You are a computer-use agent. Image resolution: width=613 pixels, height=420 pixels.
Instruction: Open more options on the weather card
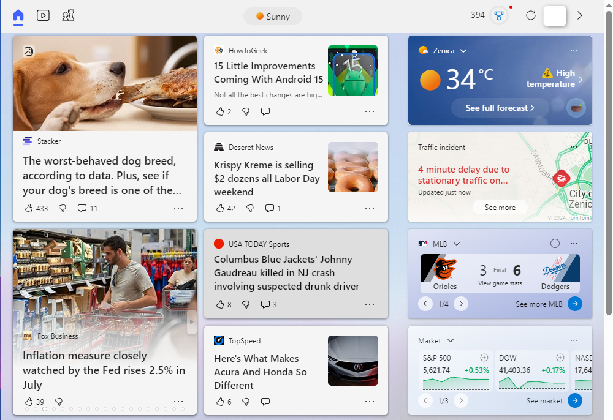(574, 50)
